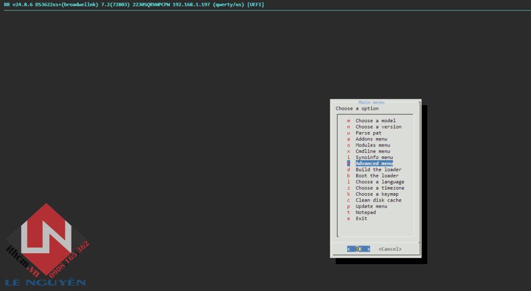Image resolution: width=531 pixels, height=291 pixels.
Task: Select the Exit option in menu
Action: click(x=361, y=219)
